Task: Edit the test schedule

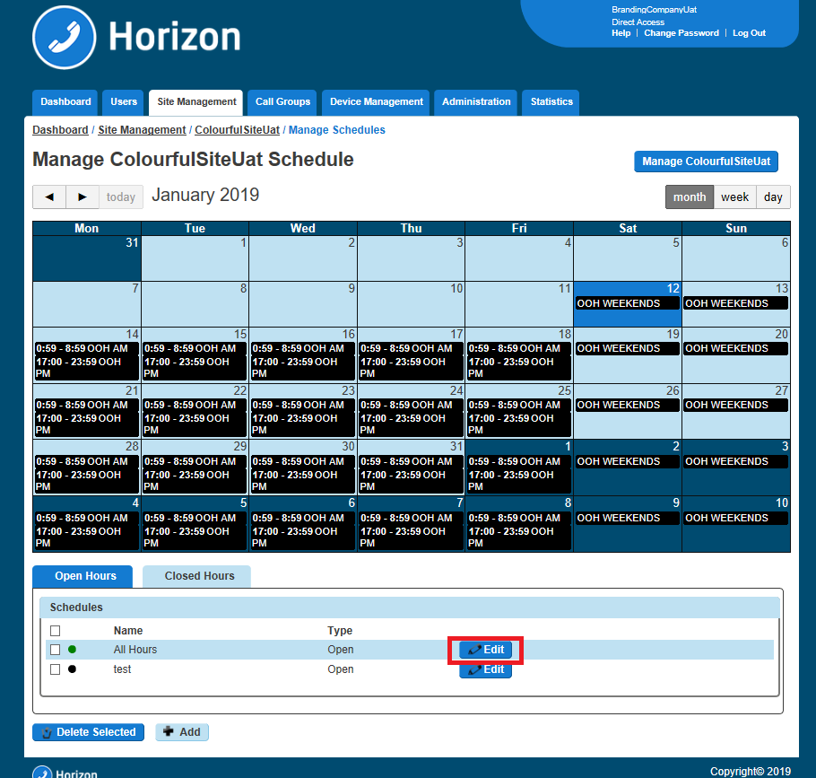Action: pos(485,669)
